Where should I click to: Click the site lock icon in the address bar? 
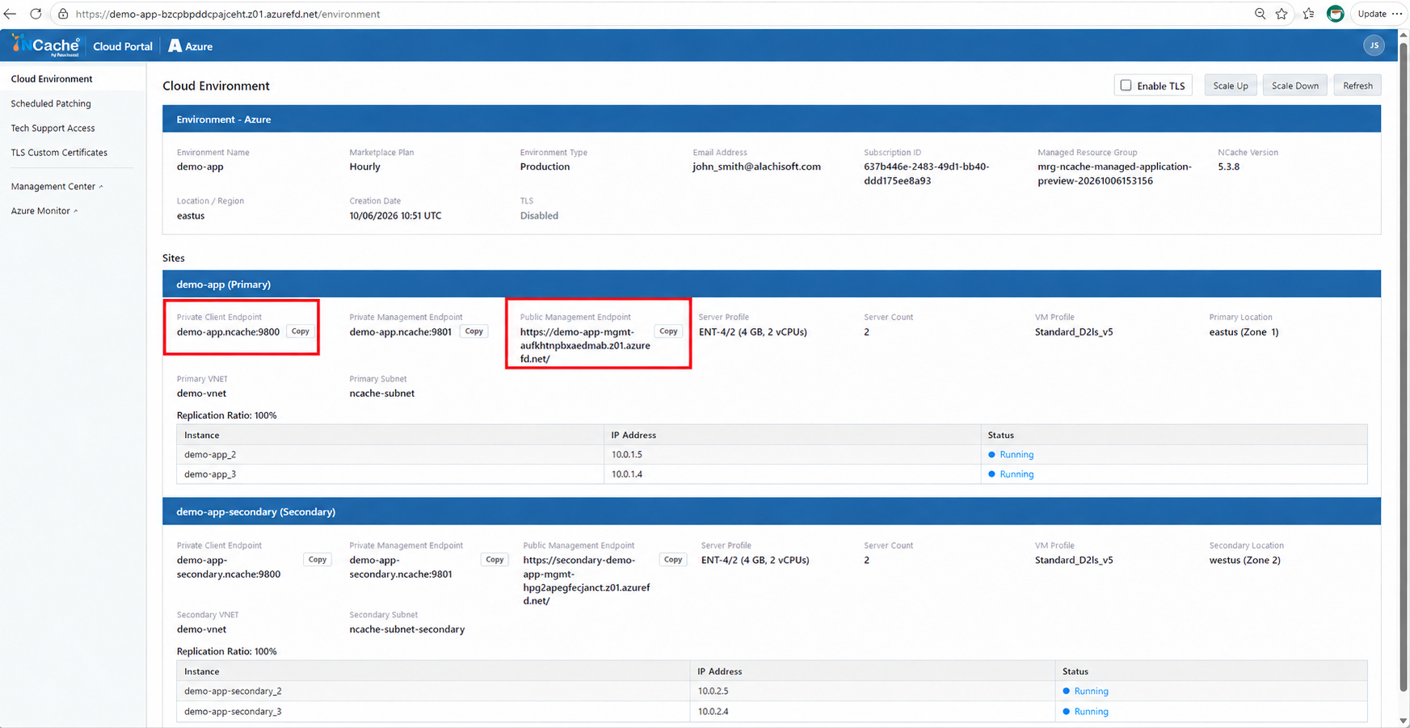tap(63, 14)
